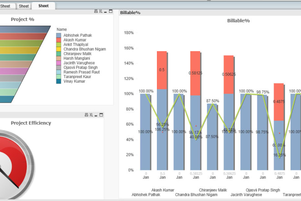Export Project % chart with XL icon

tap(101, 11)
